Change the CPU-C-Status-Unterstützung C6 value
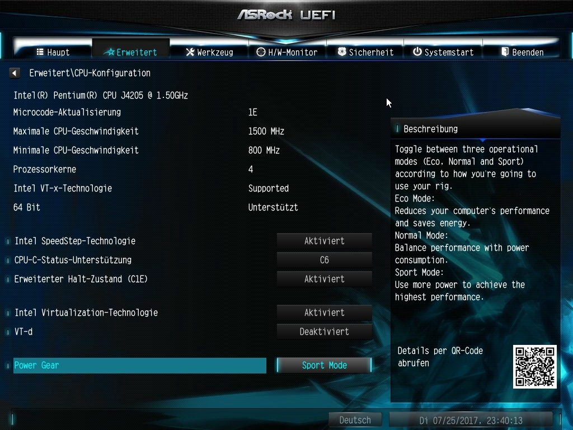573x430 pixels. point(325,260)
